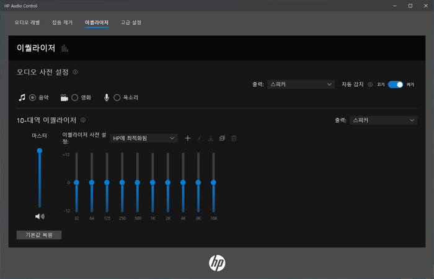Click the 32 Hz band slider handle
The width and height of the screenshot is (434, 279).
coord(77,182)
